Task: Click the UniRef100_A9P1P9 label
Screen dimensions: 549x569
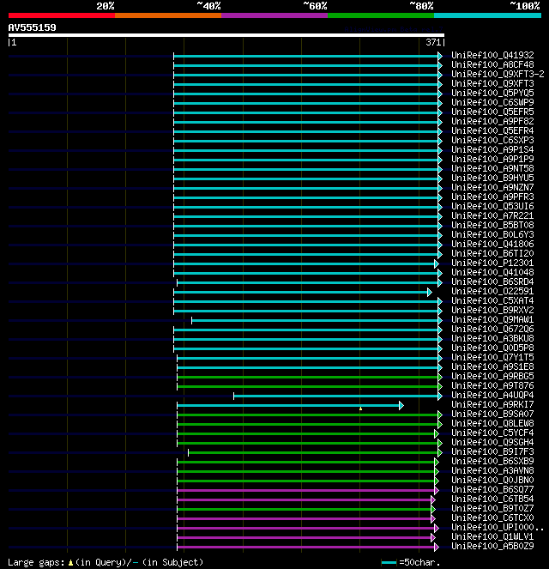Action: [492, 159]
